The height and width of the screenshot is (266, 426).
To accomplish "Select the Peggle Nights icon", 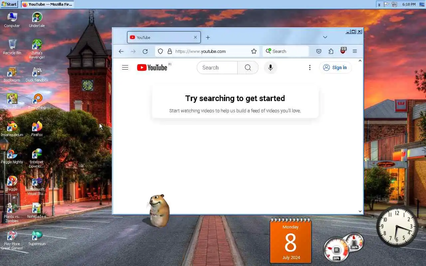I will point(12,156).
